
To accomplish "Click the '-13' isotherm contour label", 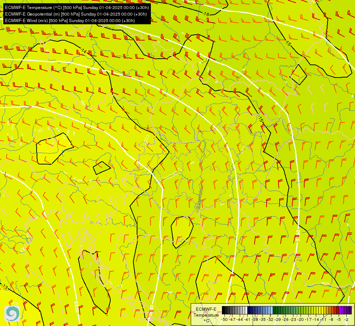I will [x=4, y=287].
